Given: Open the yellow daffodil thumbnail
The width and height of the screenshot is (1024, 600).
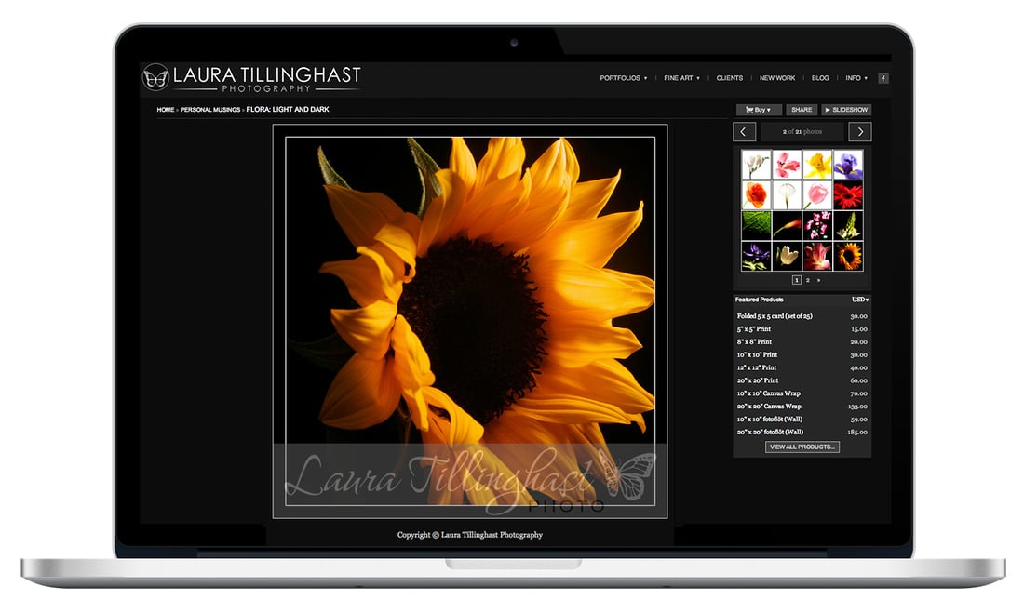Looking at the screenshot, I should click(817, 165).
